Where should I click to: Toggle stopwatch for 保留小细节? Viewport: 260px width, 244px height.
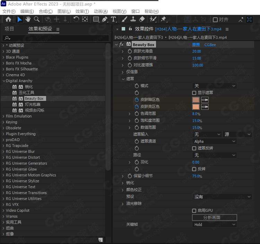[130, 176]
